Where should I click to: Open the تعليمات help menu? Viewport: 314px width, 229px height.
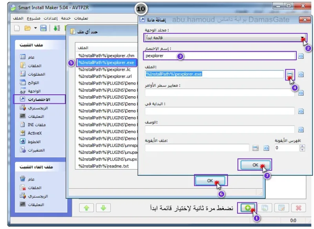(81, 18)
